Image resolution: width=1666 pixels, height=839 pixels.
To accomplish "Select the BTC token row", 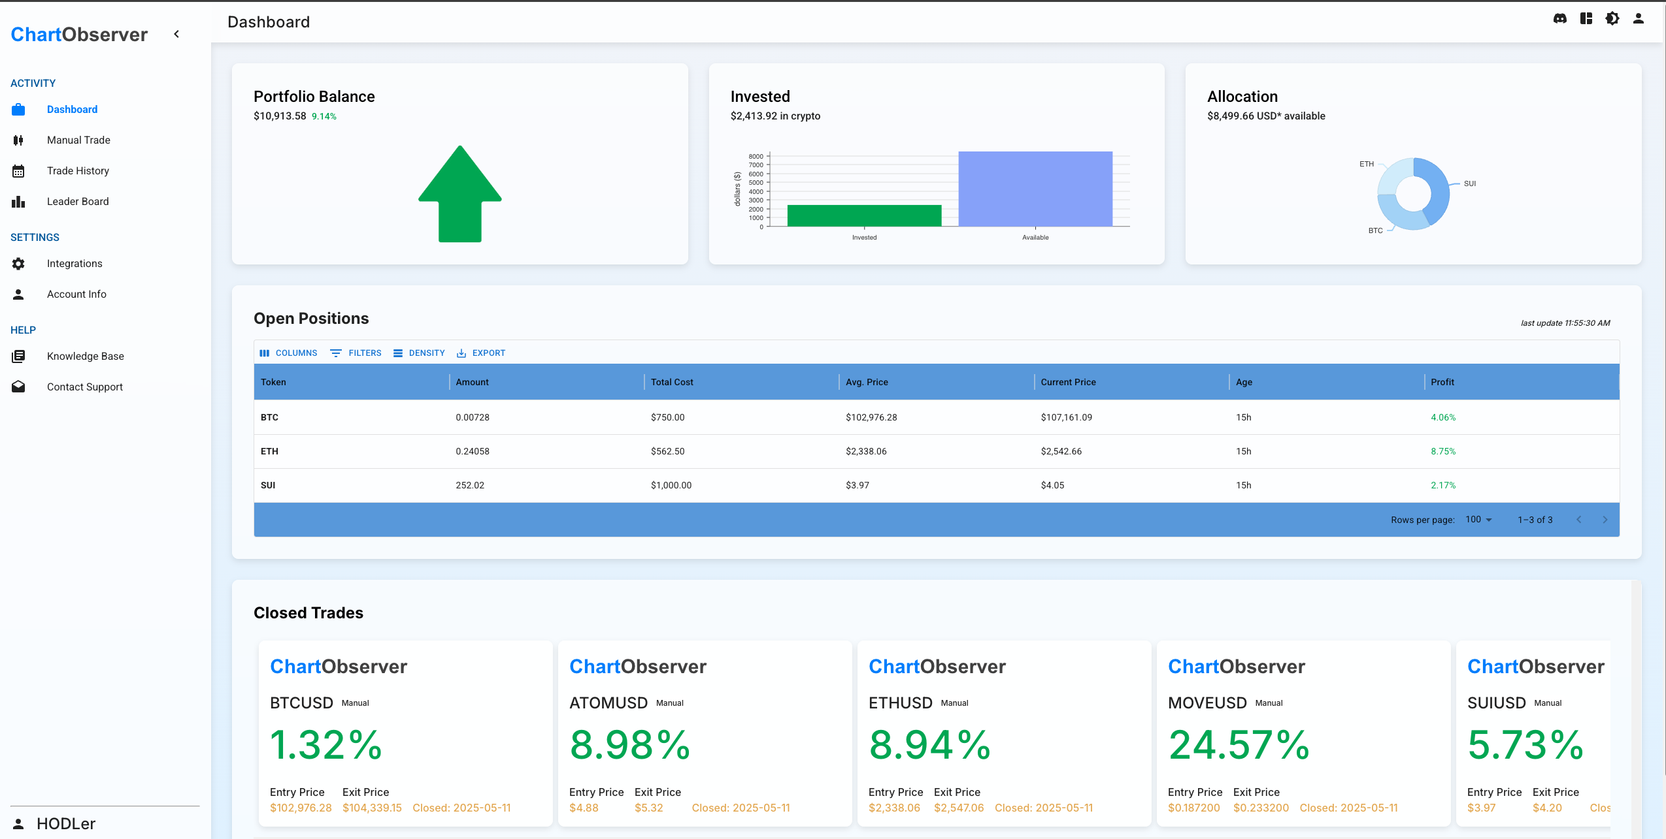I will coord(937,417).
